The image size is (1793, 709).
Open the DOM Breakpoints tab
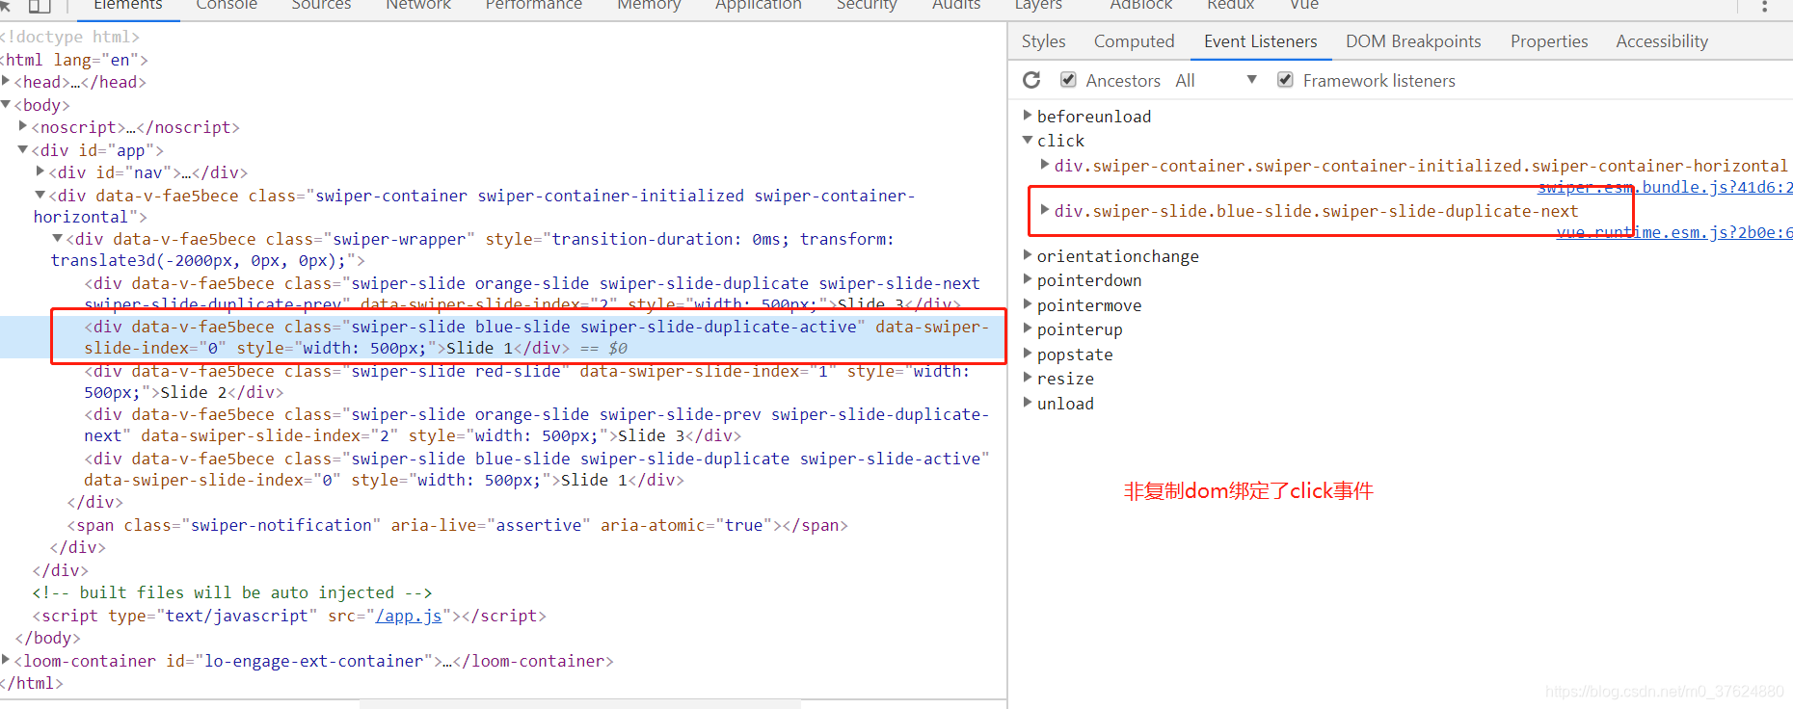1413,41
